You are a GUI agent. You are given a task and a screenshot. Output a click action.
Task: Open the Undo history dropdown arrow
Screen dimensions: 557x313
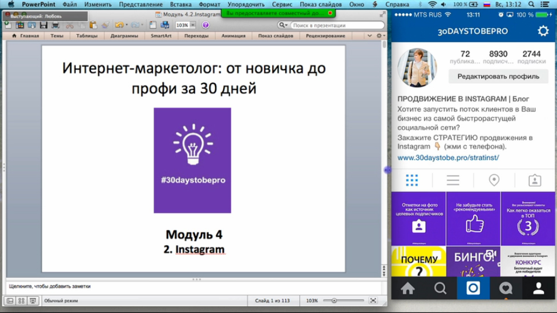[127, 25]
